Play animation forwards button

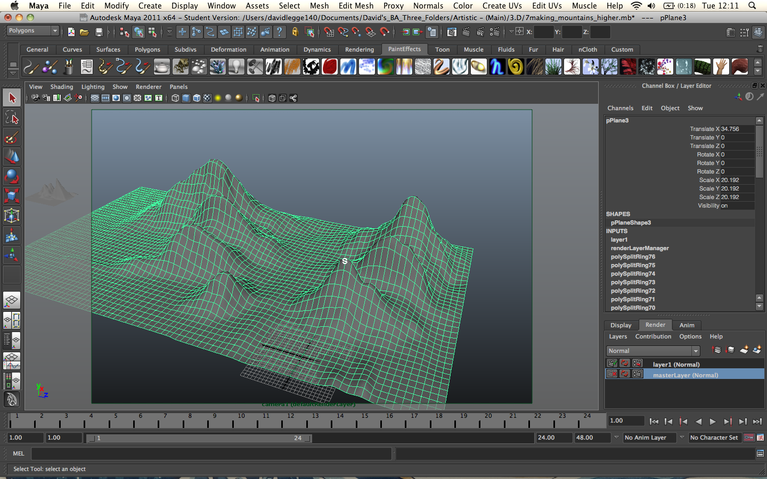tap(713, 422)
